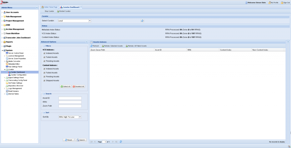The width and height of the screenshot is (291, 148).
Task: Collapse the Admin Menu panel
Action: [x=37, y=8]
